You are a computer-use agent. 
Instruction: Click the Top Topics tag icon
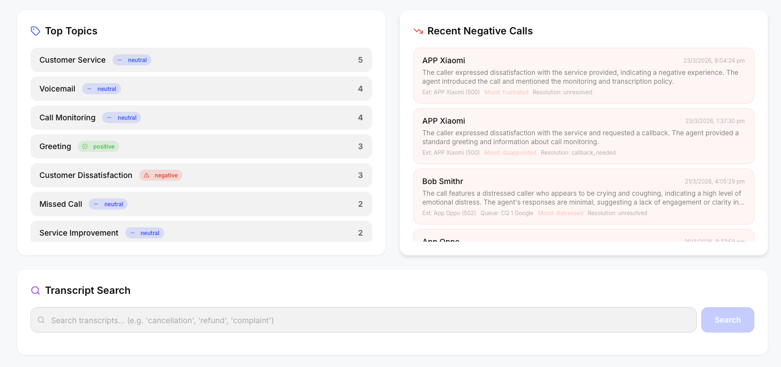click(35, 31)
